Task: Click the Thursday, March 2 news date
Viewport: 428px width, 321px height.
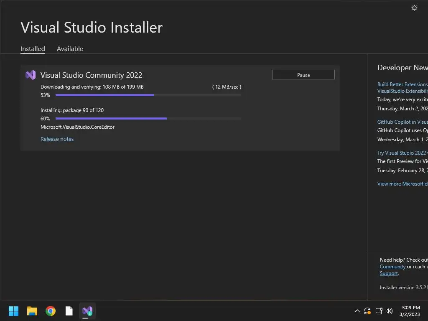Action: (x=403, y=109)
